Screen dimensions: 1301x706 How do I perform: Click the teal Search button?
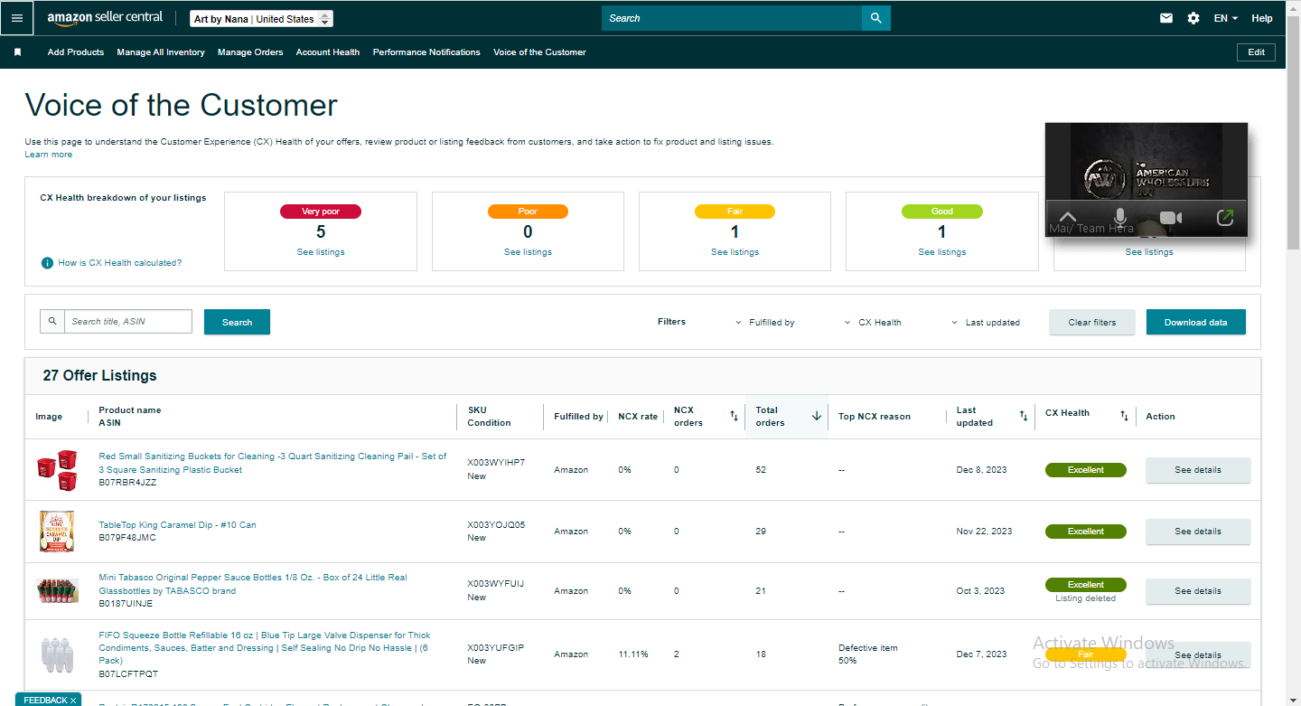237,322
